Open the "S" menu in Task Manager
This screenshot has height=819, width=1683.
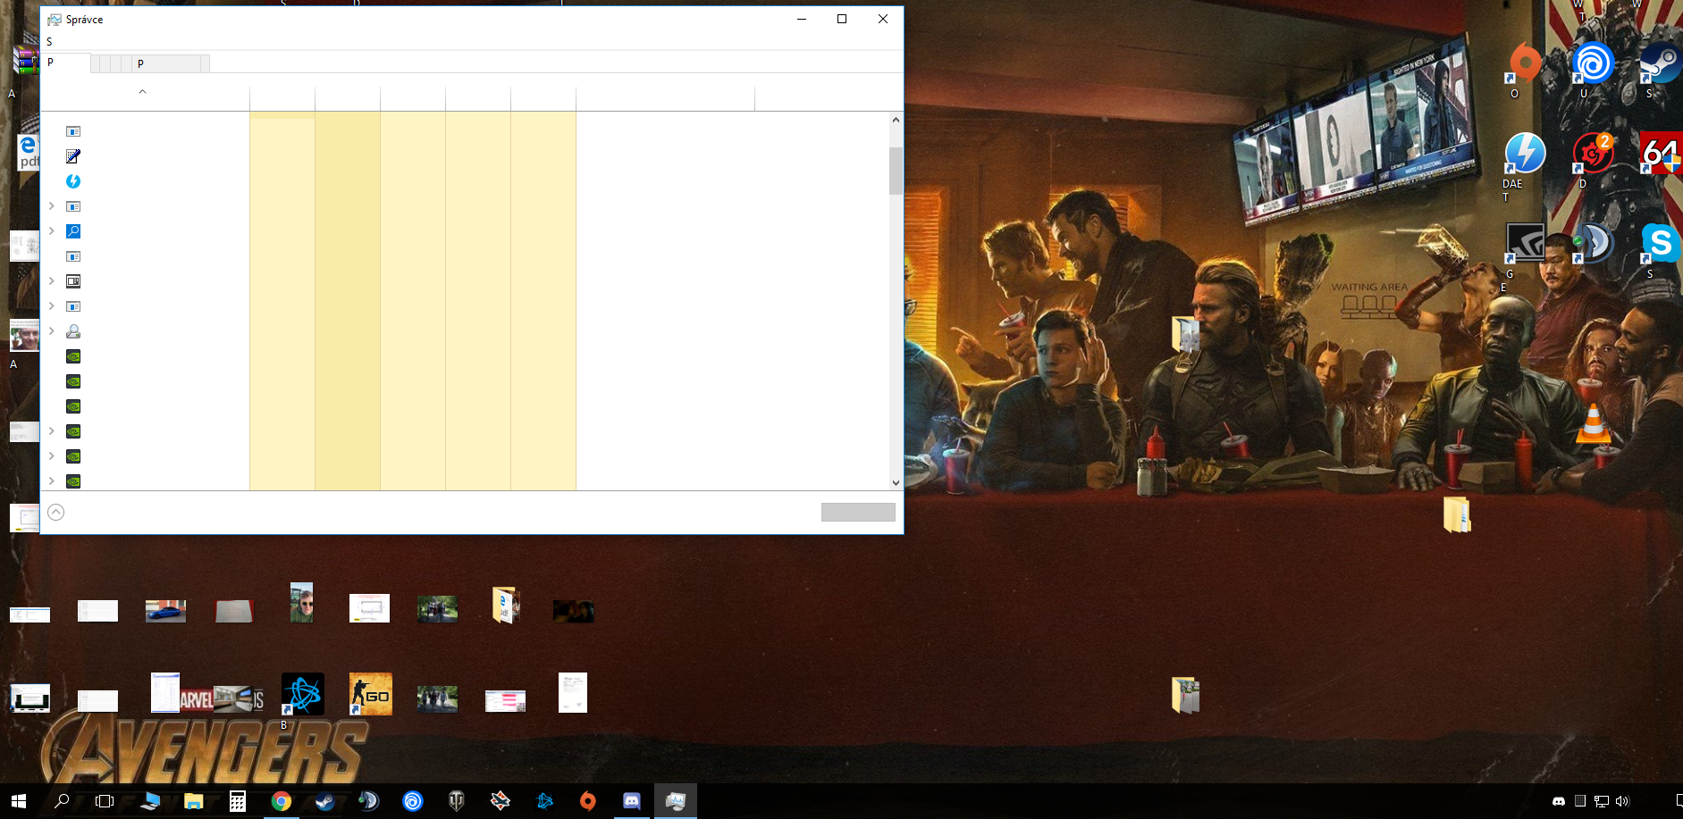pyautogui.click(x=49, y=42)
